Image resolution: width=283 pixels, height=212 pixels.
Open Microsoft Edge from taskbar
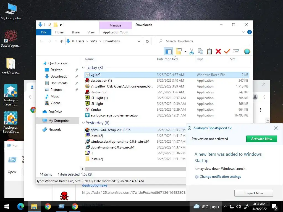[20, 206]
